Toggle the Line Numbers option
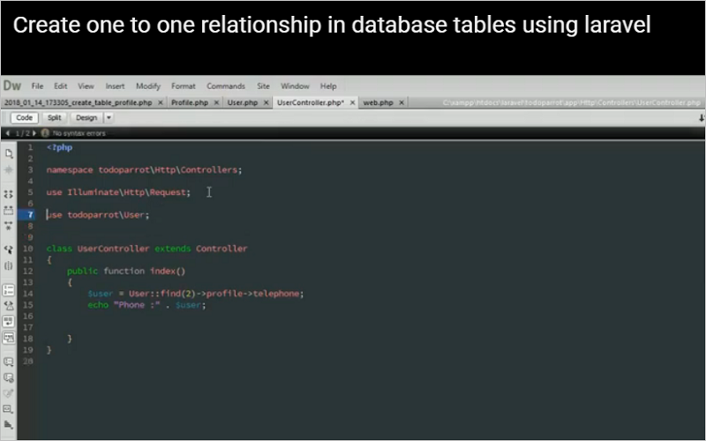 point(9,290)
